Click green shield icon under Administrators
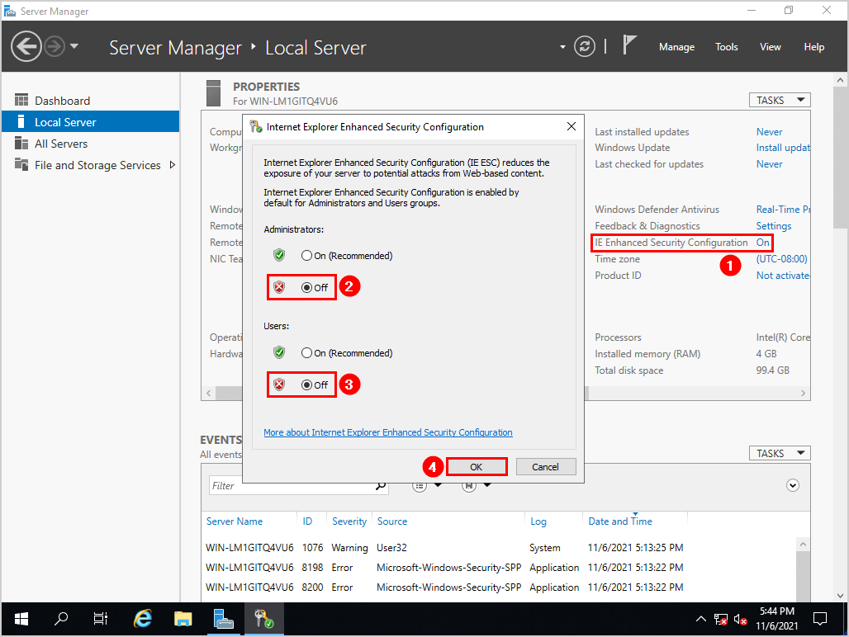849x637 pixels. pos(279,255)
